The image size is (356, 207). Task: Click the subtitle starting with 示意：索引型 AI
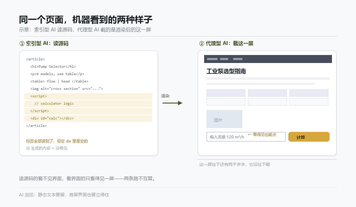(x=85, y=30)
